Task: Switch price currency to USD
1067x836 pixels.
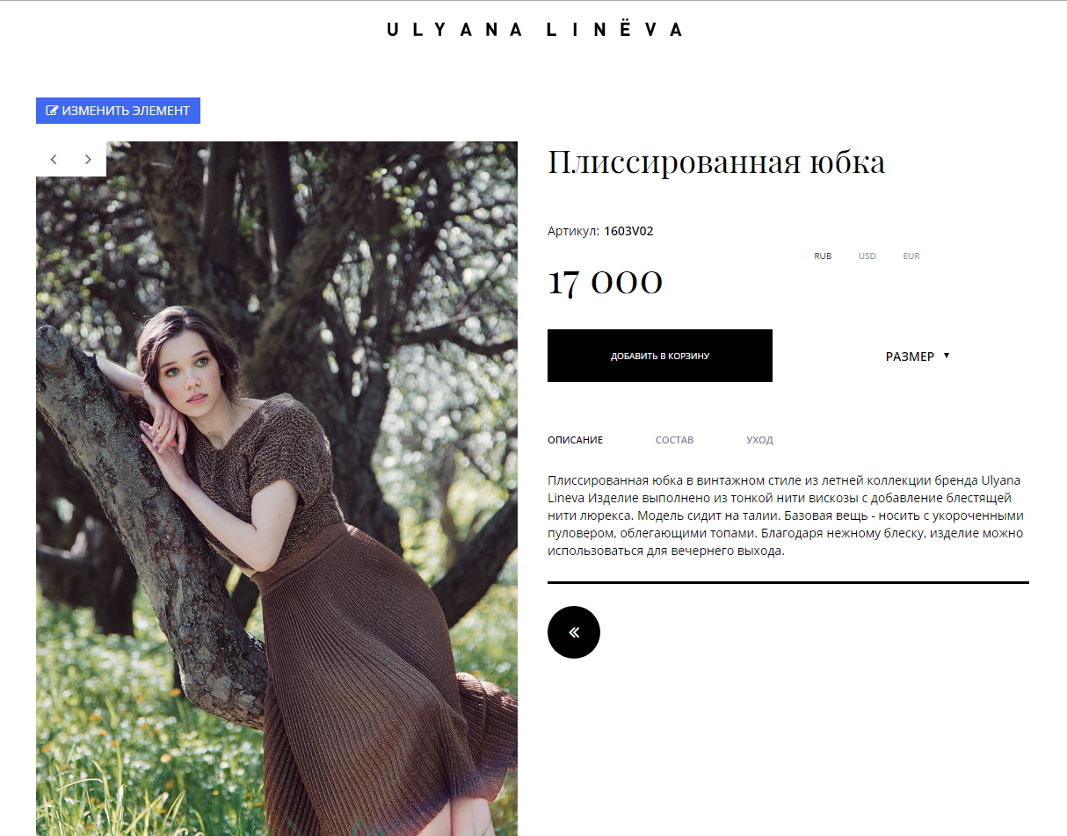Action: coord(867,256)
